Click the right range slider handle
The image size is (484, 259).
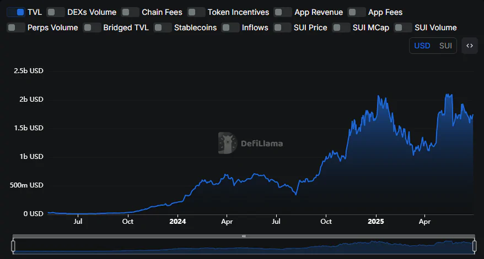coord(475,246)
